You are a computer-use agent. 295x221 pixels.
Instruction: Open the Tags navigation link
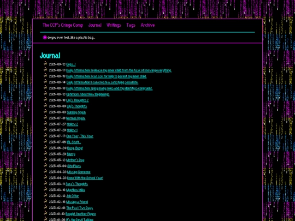(131, 25)
